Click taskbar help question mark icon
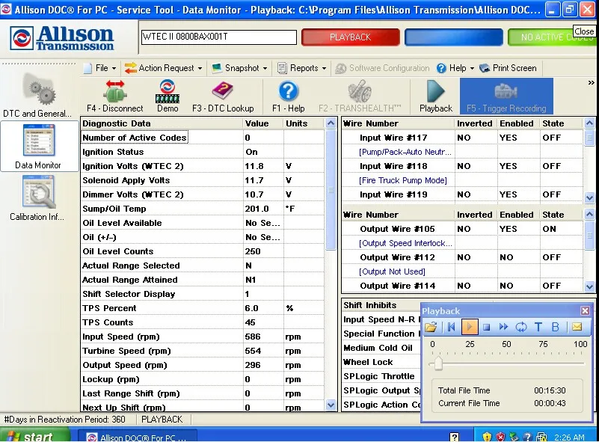The height and width of the screenshot is (442, 599). (454, 437)
